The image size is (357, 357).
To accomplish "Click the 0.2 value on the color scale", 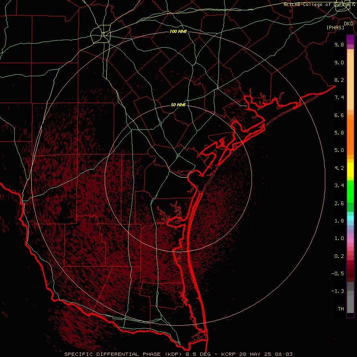I will pyautogui.click(x=339, y=256).
